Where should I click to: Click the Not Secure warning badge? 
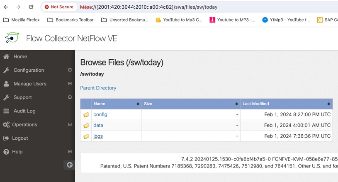point(59,7)
